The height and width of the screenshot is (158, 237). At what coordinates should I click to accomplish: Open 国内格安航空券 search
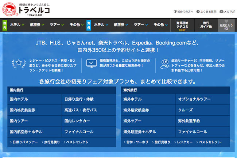(35, 110)
